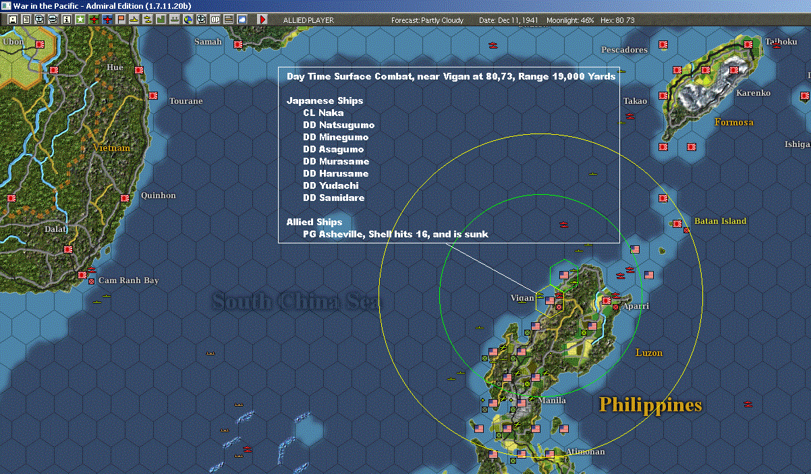
Task: Click 'DD Asagumo' in the combat report
Action: pyautogui.click(x=333, y=149)
